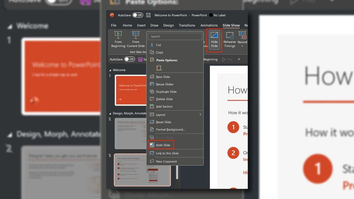Image resolution: width=354 pixels, height=199 pixels.
Task: Collapse the Design, Morph, Annotate section
Action: click(110, 114)
